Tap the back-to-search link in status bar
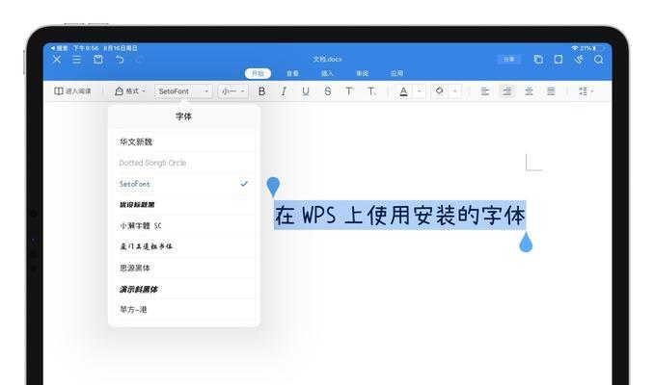The image size is (654, 385). (59, 48)
